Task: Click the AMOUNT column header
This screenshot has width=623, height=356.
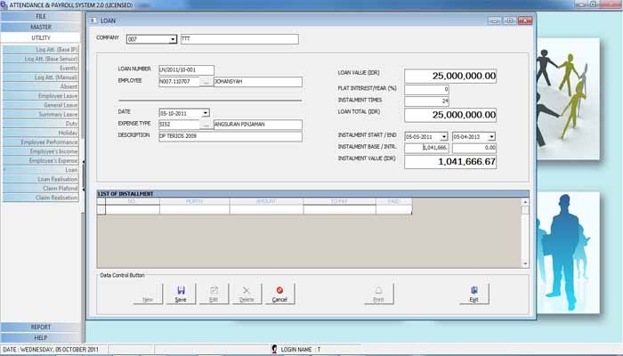Action: (266, 201)
